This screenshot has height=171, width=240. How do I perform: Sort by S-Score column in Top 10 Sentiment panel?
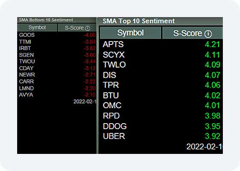click(x=192, y=33)
